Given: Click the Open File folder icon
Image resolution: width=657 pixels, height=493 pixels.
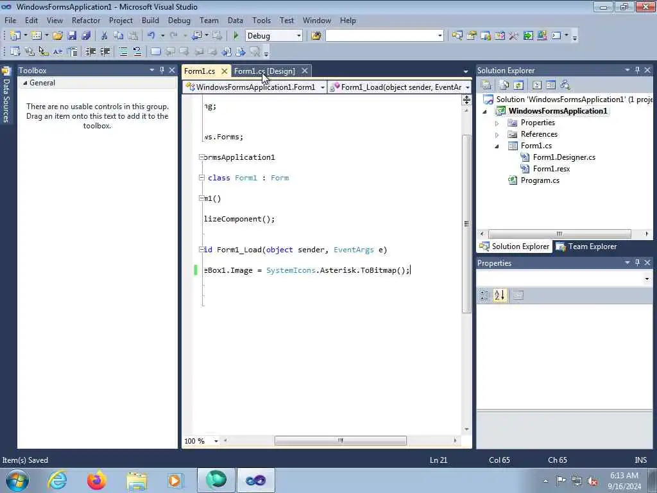Looking at the screenshot, I should click(x=57, y=36).
